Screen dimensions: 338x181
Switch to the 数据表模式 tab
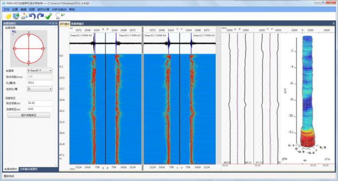coord(78,24)
